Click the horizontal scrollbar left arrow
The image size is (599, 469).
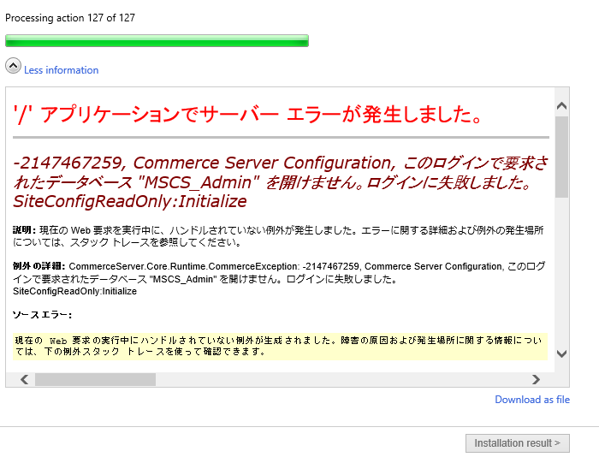point(25,379)
